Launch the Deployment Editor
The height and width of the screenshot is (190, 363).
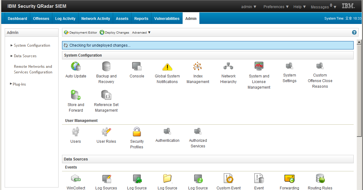click(81, 33)
